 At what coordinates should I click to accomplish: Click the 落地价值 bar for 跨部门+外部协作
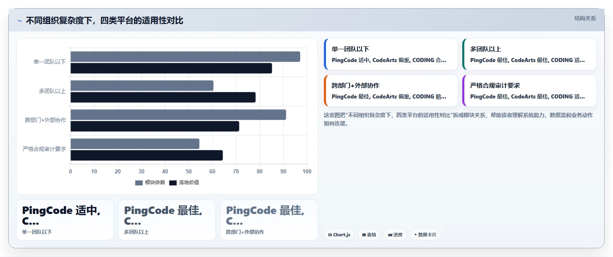click(x=154, y=126)
